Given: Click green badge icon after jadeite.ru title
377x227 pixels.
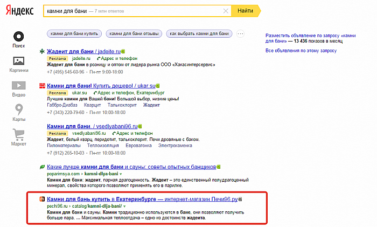Looking at the screenshot, I should pyautogui.click(x=123, y=52).
